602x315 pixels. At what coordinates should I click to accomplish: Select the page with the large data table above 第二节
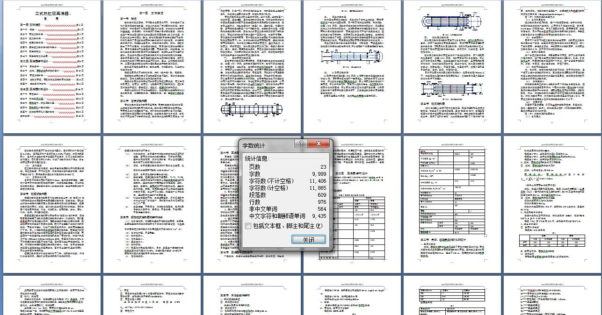tap(453, 204)
